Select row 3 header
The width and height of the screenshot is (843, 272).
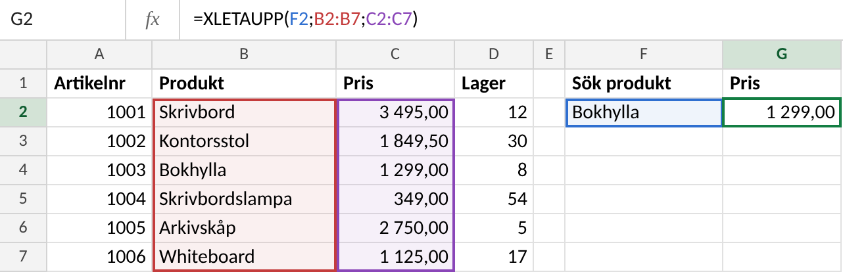(x=23, y=141)
